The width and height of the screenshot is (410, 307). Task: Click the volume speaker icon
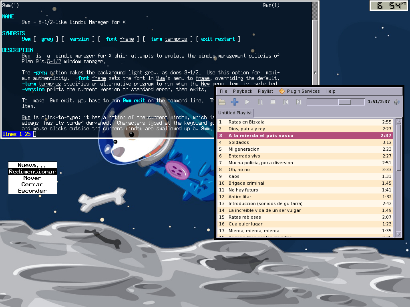click(397, 102)
